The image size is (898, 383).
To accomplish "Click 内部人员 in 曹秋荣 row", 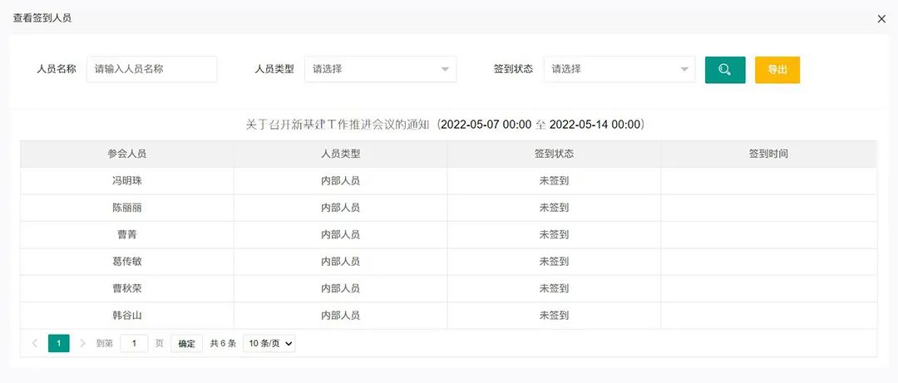I will (x=340, y=288).
